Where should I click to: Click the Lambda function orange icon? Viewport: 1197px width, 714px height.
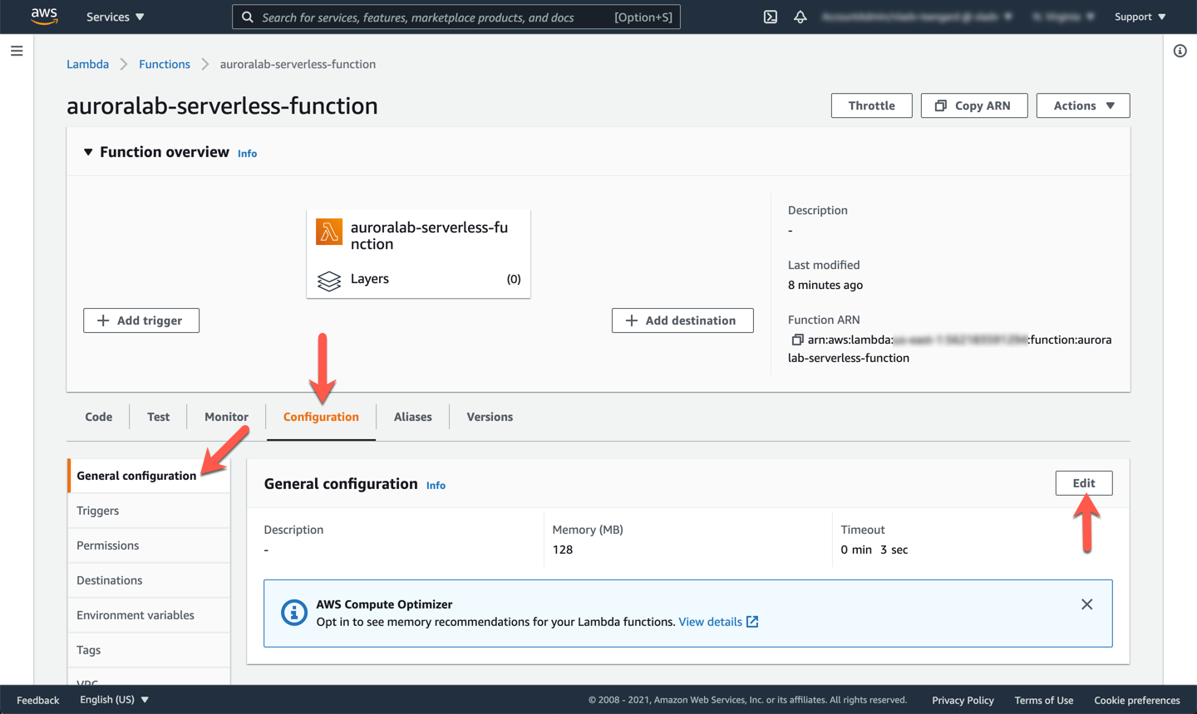pyautogui.click(x=329, y=232)
